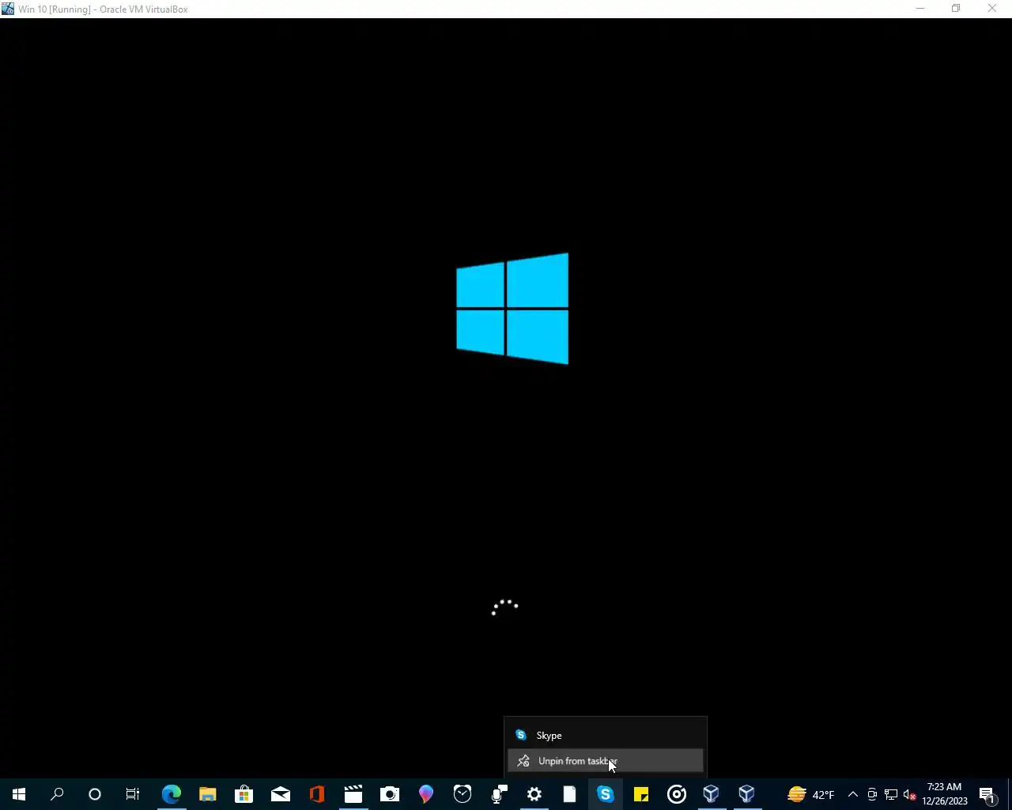The height and width of the screenshot is (810, 1012).
Task: Open Microsoft Store shopping bag icon
Action: [x=244, y=794]
